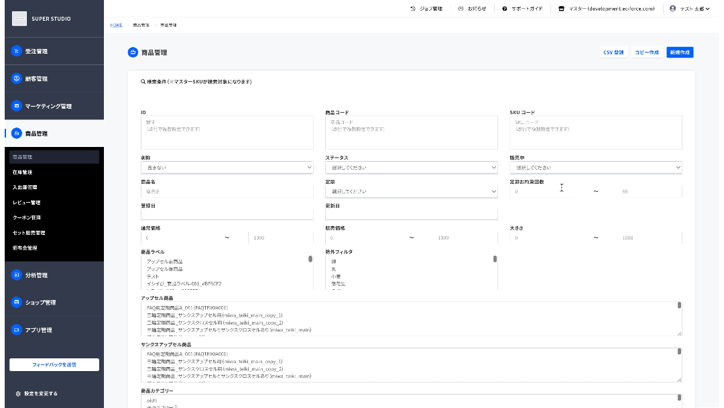
Task: Select テスト in 商品ラベル list
Action: pyautogui.click(x=153, y=276)
